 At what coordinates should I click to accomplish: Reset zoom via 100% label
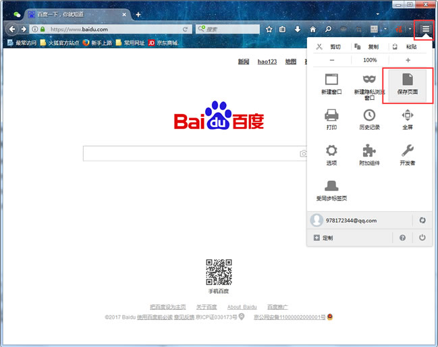tap(370, 60)
